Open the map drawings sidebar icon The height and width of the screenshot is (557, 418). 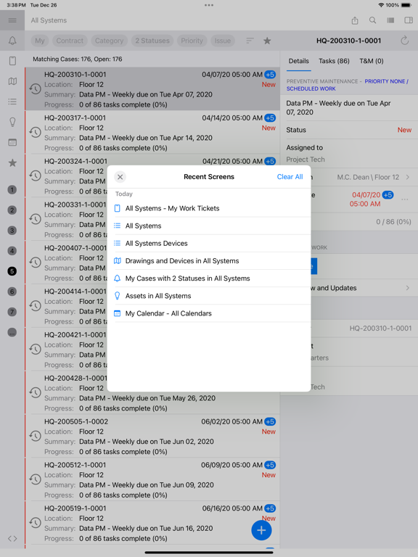click(x=12, y=81)
